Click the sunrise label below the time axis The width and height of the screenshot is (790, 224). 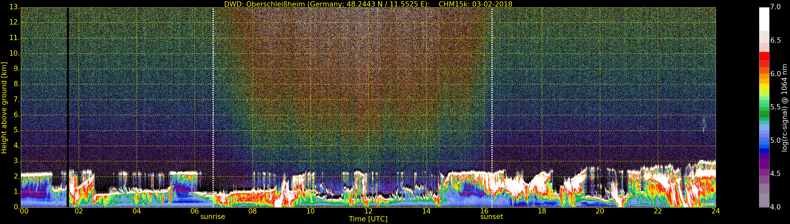coord(213,217)
